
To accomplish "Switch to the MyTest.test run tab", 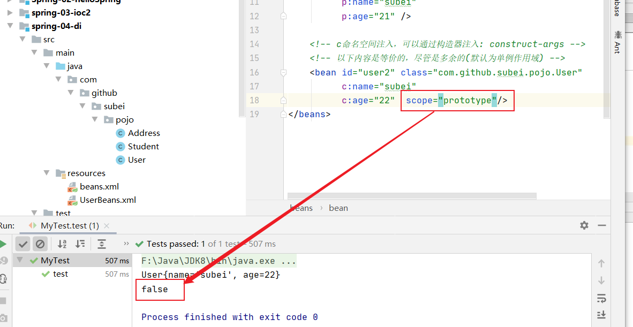I will point(70,226).
